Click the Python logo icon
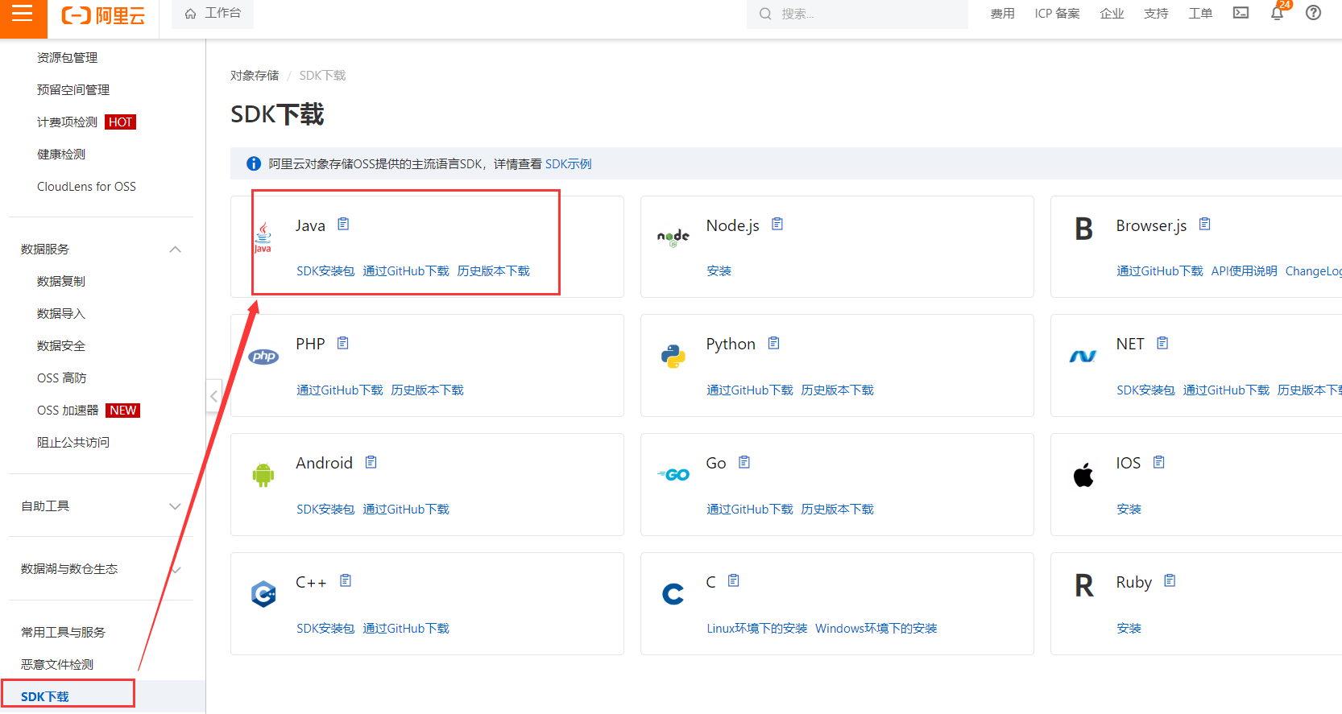1342x714 pixels. [673, 356]
